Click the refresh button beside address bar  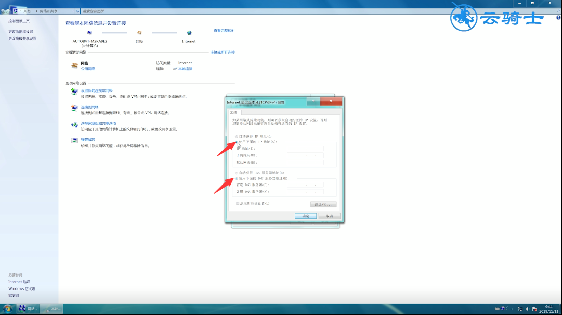77,11
